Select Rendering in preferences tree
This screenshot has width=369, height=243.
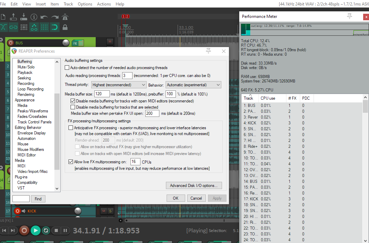coord(26,95)
